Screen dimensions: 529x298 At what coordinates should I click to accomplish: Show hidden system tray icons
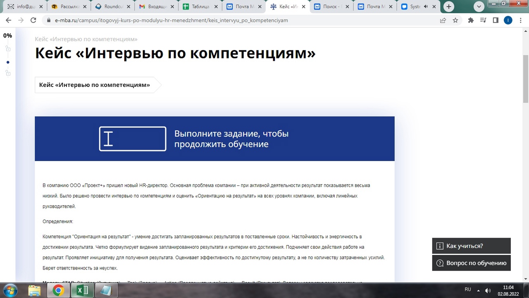pos(479,291)
